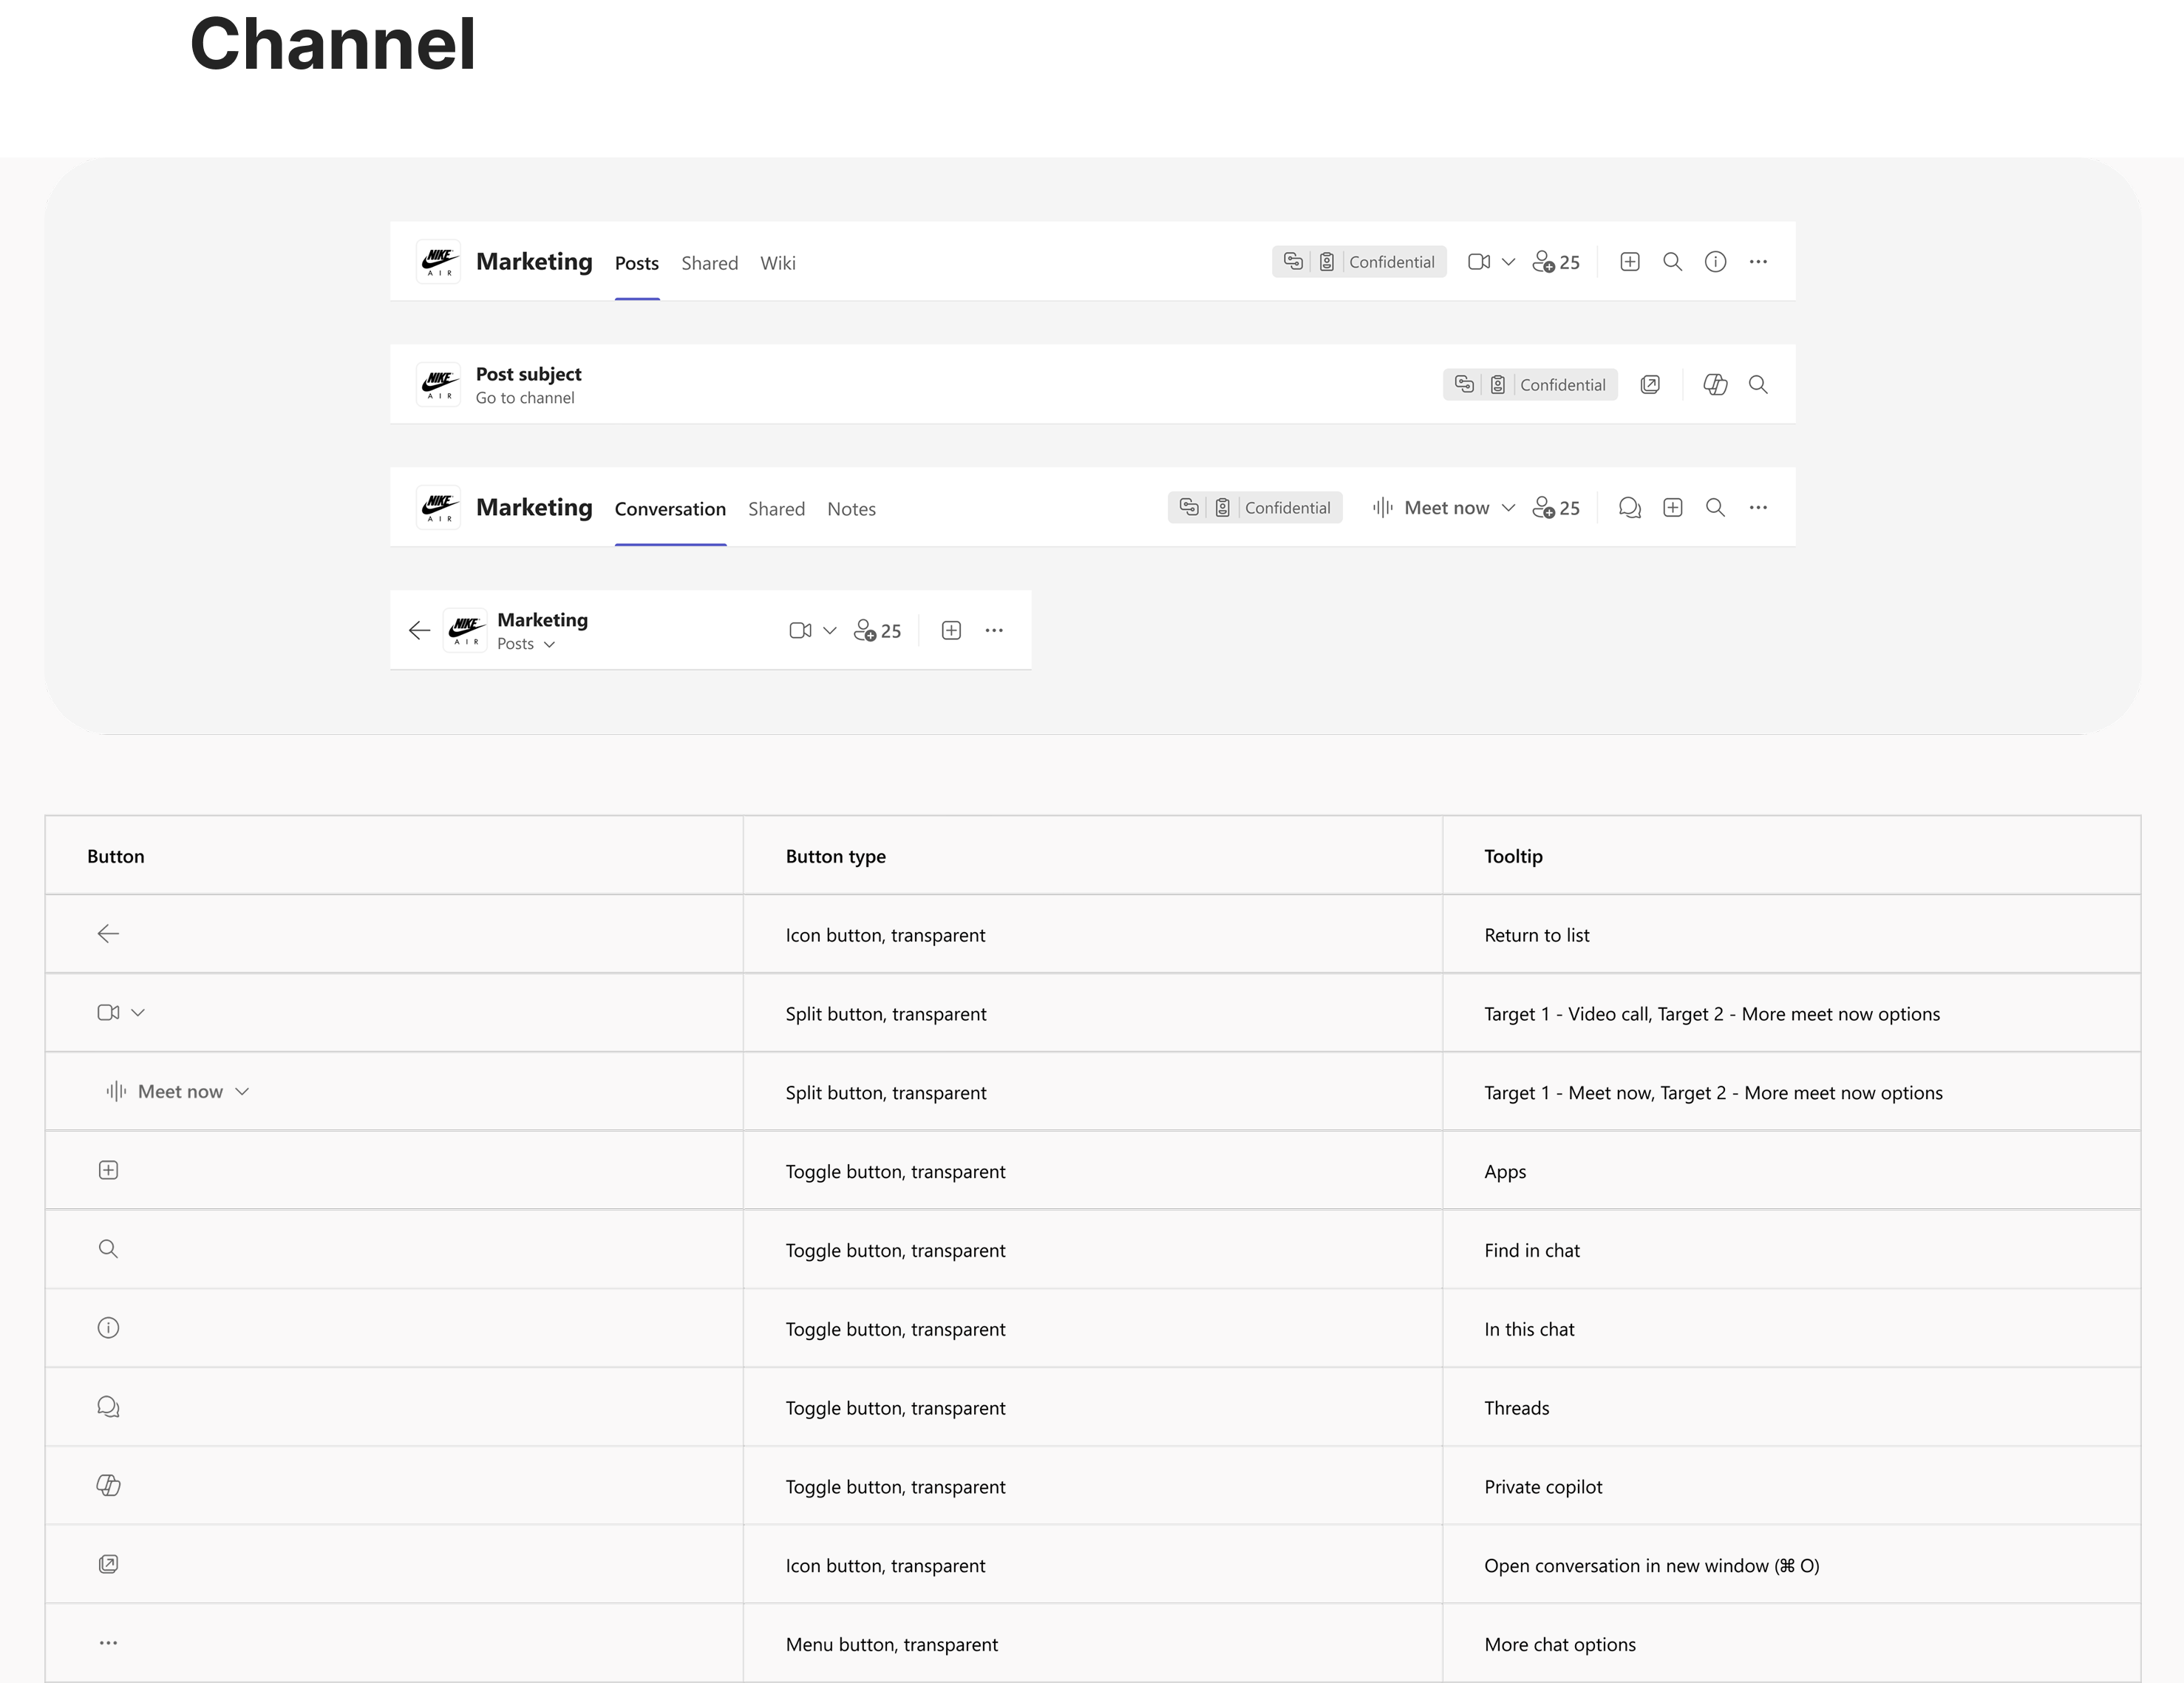
Task: Click the More chat options tooltip text
Action: 1560,1645
